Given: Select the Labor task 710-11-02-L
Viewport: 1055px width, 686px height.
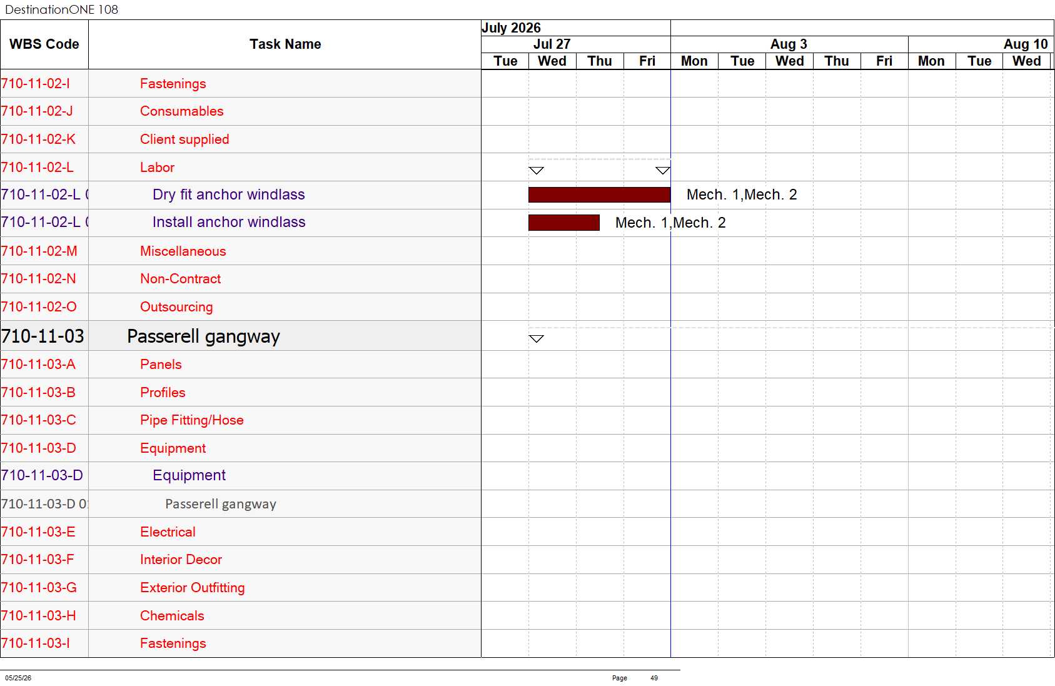Looking at the screenshot, I should click(157, 168).
